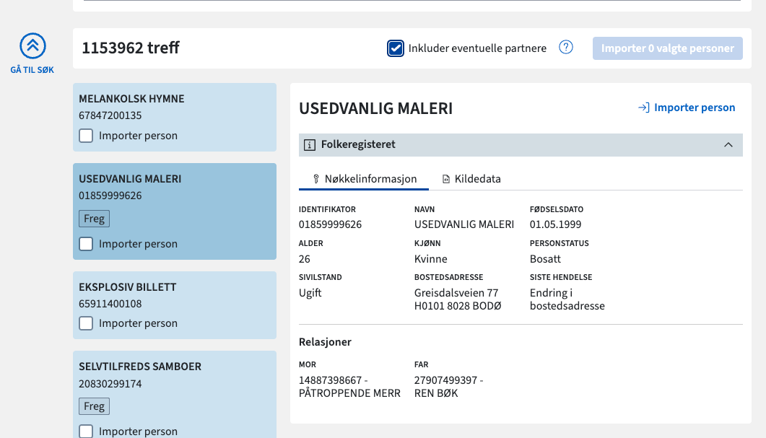Click the Freg badge under USEDVANLIG MALERI
This screenshot has height=438, width=766.
click(x=94, y=218)
